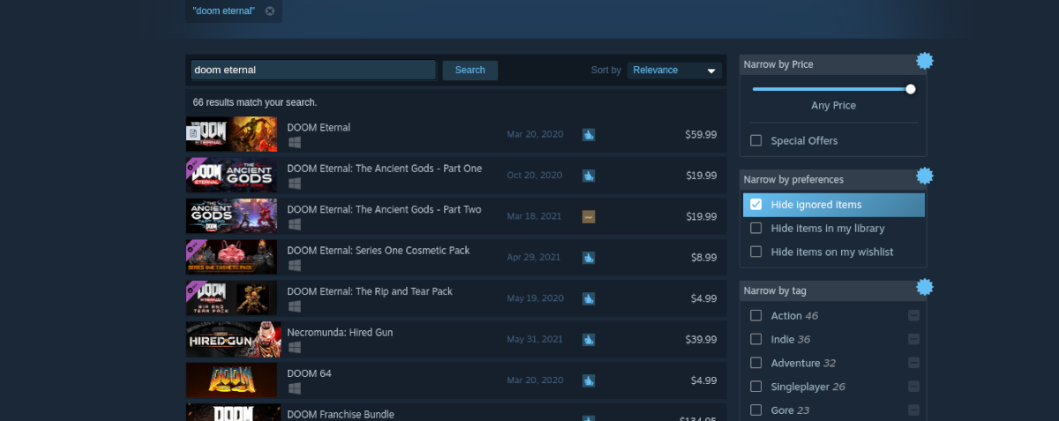Click the price range slider handle
Screen dimensions: 1059x421
[911, 88]
